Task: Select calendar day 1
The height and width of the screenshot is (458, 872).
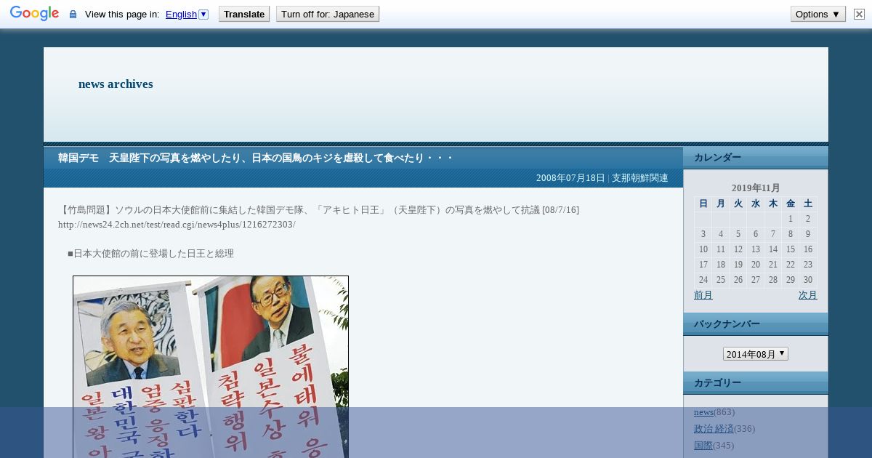Action: point(791,219)
